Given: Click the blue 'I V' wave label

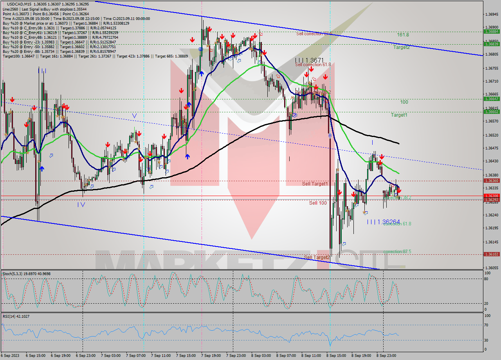Looking at the screenshot, I should (x=81, y=204).
